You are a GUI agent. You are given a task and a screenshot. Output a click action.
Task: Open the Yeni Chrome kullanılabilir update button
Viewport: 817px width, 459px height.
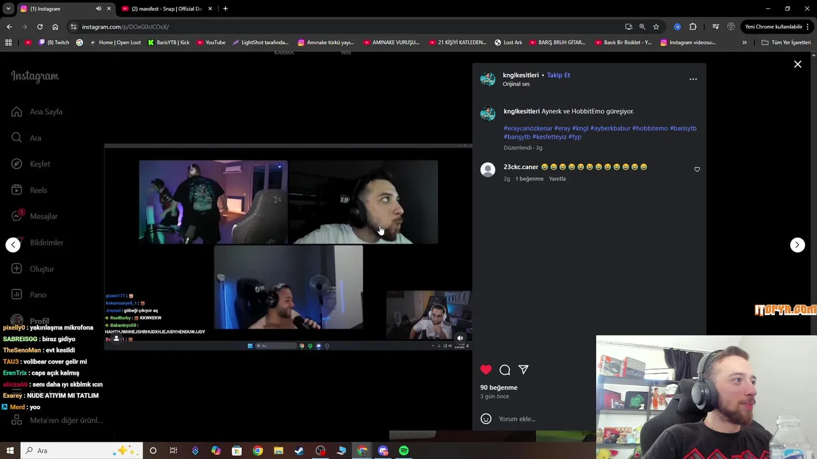click(x=774, y=27)
